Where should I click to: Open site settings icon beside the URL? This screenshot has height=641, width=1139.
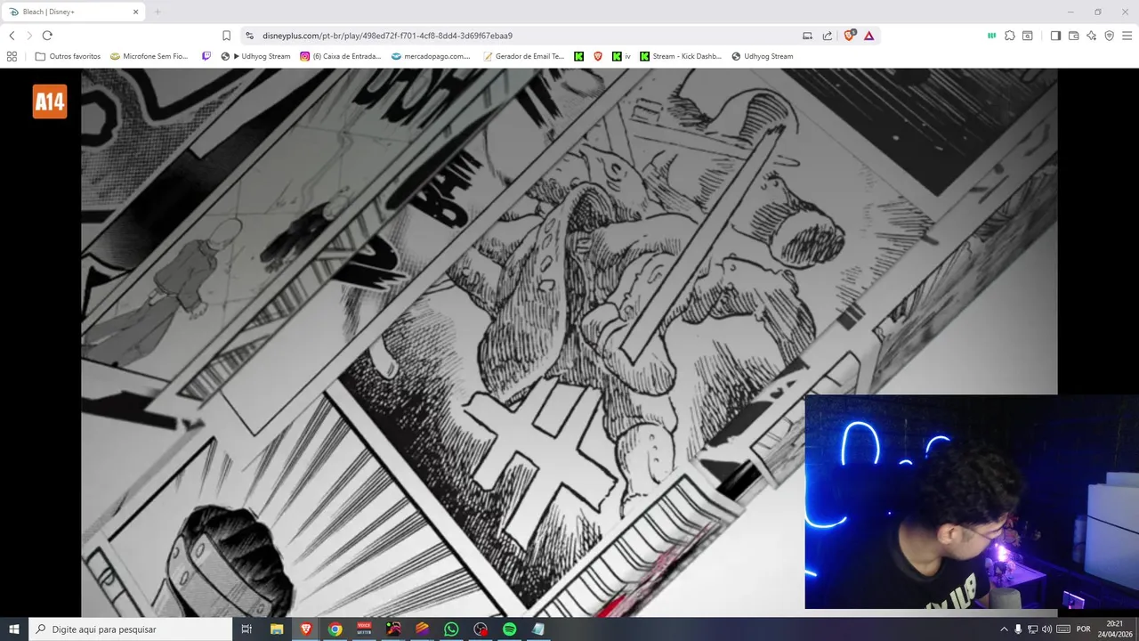pos(250,36)
